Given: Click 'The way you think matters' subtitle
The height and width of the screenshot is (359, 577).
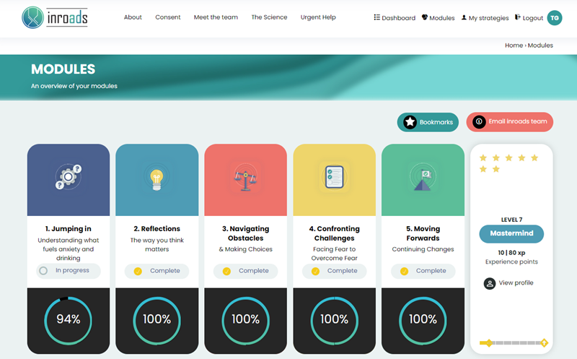Looking at the screenshot, I should (x=157, y=245).
